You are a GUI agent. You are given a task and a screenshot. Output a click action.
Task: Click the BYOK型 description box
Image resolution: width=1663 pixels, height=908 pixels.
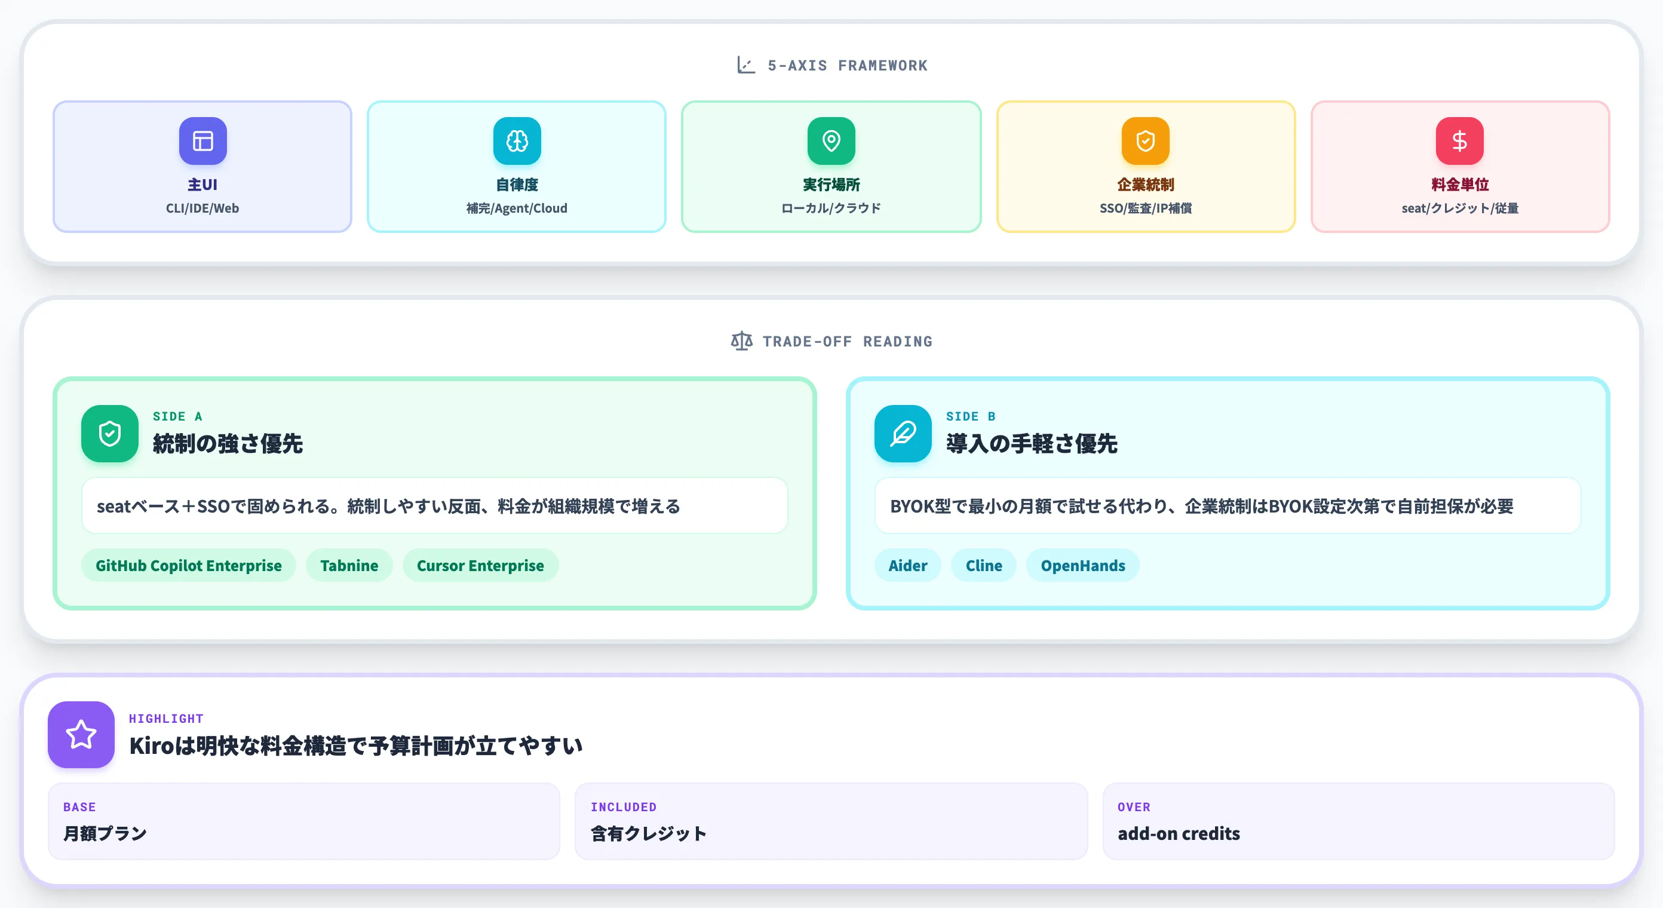1228,505
